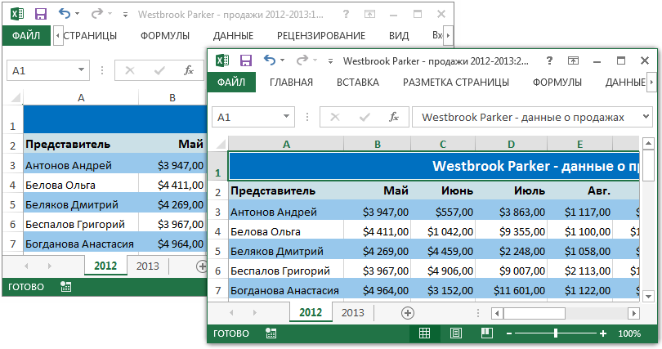
Task: Click formula bar text in front window
Action: tap(523, 118)
